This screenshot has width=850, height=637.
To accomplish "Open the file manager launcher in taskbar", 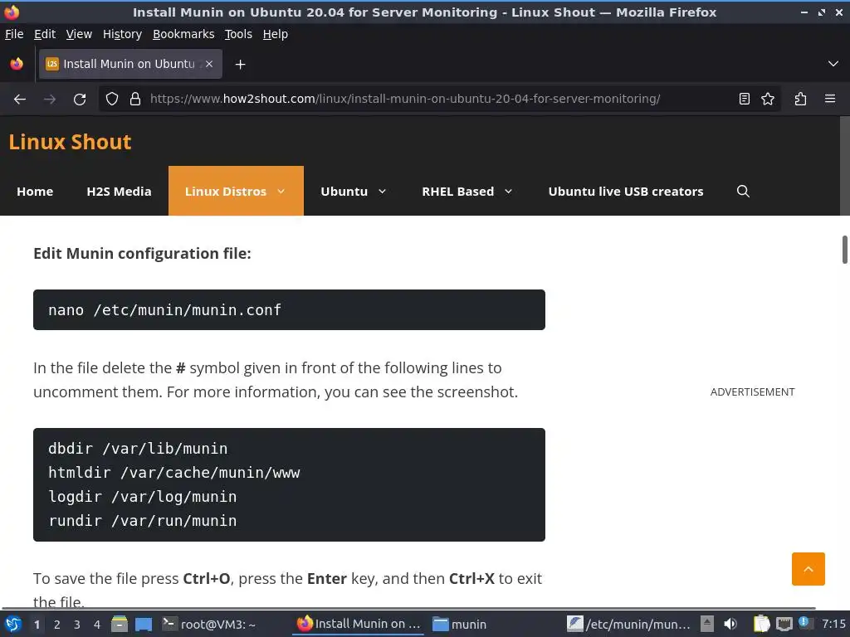I will [120, 624].
